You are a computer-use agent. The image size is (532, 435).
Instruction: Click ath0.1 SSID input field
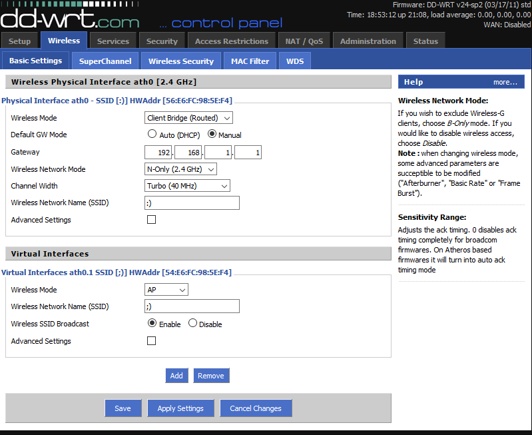point(192,306)
